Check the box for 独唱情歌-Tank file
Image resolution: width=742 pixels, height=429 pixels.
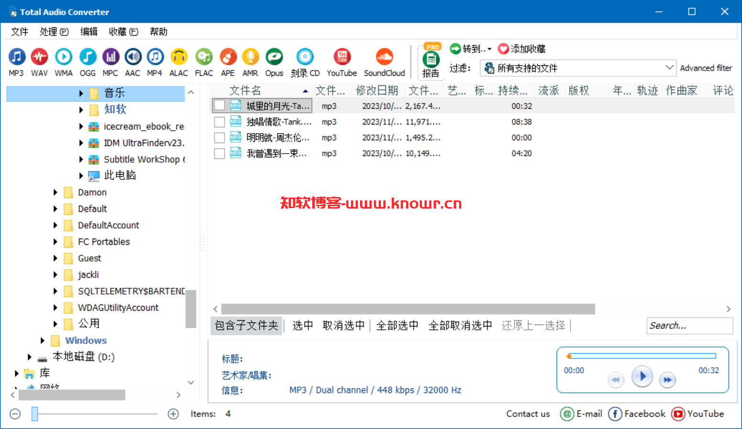click(220, 122)
